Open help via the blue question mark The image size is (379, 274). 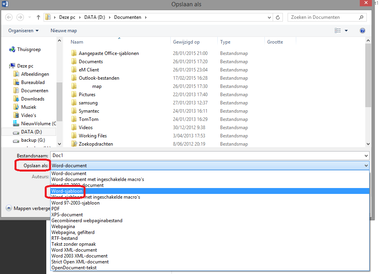(362, 31)
